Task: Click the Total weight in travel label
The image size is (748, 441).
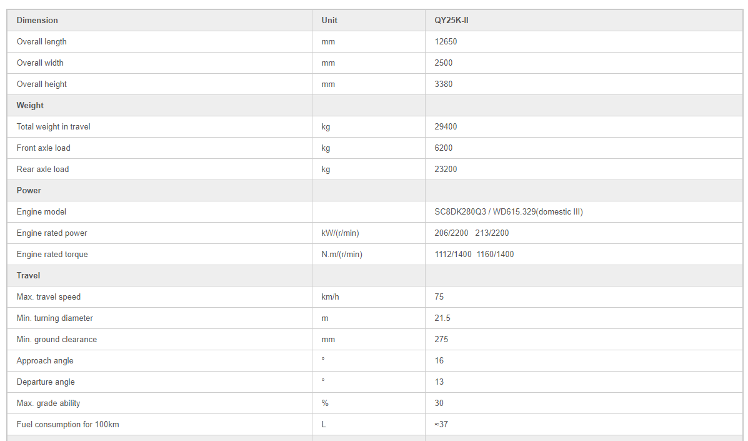Action: 54,126
